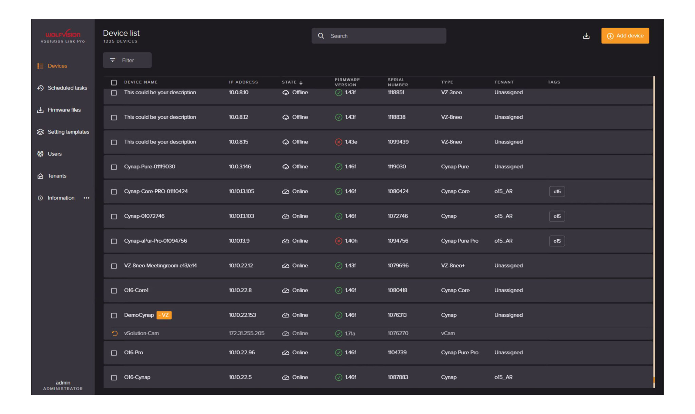
Task: Click the Devices list icon in sidebar
Action: (40, 66)
